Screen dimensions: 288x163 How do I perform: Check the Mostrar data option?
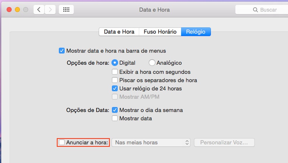click(x=115, y=118)
